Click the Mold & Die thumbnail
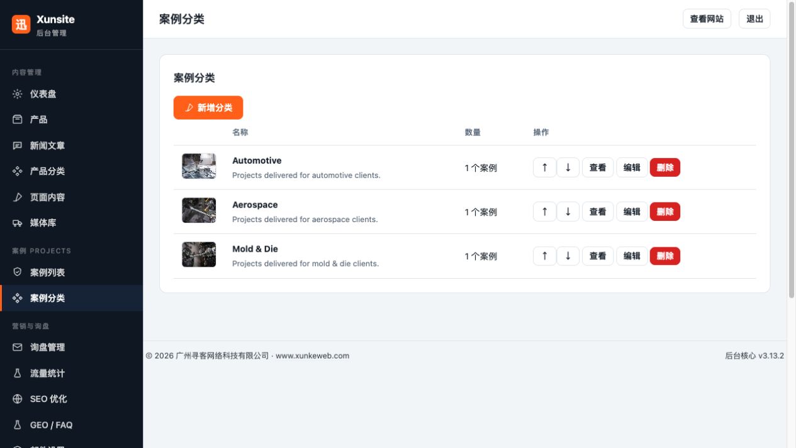 click(199, 254)
